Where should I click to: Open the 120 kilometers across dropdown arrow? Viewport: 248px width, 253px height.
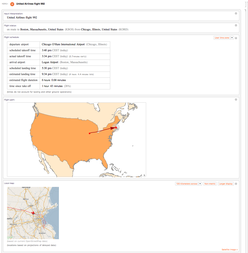pyautogui.click(x=200, y=184)
